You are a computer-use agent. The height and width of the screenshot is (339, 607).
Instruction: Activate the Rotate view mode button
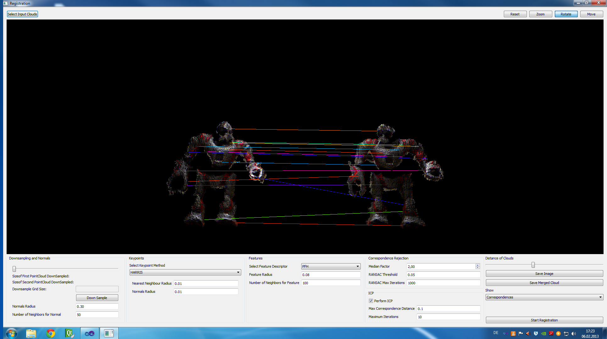[566, 14]
